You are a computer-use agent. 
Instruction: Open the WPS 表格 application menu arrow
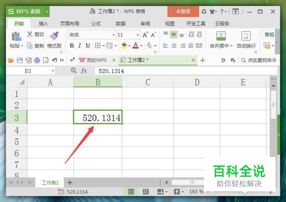(x=47, y=12)
